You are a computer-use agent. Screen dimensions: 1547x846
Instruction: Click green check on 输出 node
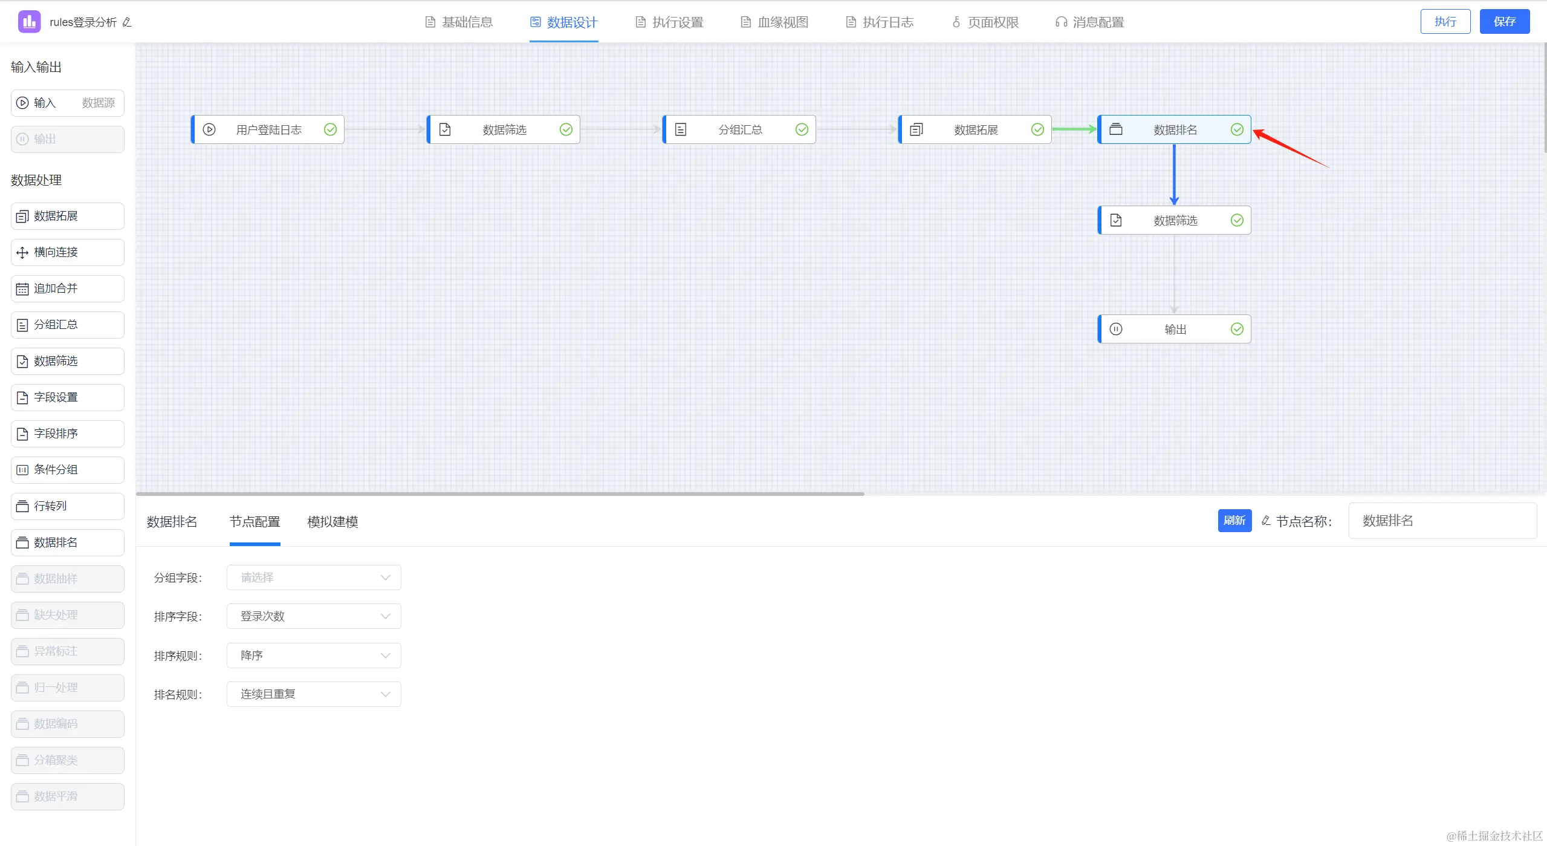(x=1237, y=329)
